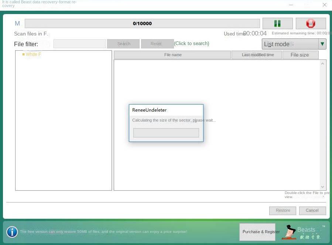The width and height of the screenshot is (332, 245).
Task: Sort results by Last modified time
Action: coord(257,55)
